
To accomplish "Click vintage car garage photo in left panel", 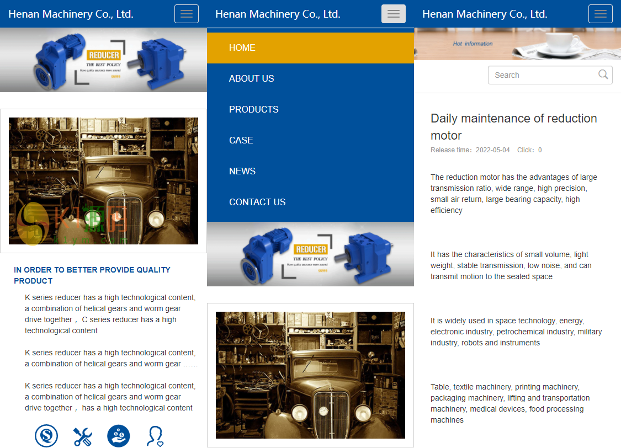I will pyautogui.click(x=103, y=181).
